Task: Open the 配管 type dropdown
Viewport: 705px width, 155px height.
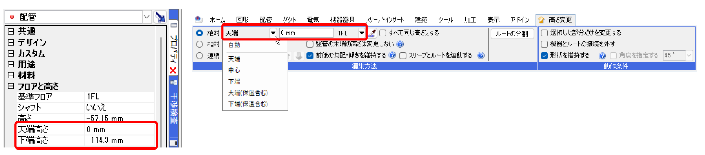Action: 146,17
